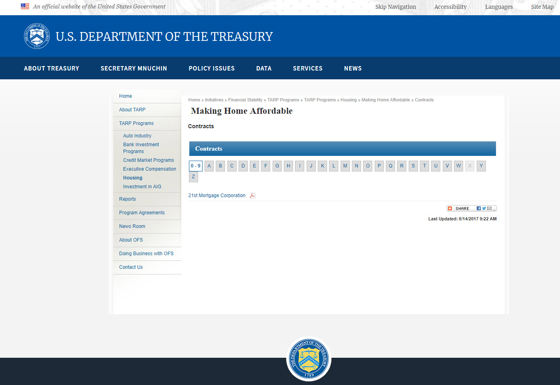Open the About Treasury main menu
Image resolution: width=560 pixels, height=385 pixels.
pos(52,69)
